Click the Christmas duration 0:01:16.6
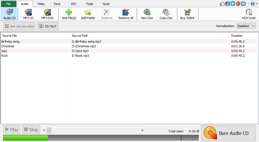Screen dimensions: 259x142 point(238,46)
